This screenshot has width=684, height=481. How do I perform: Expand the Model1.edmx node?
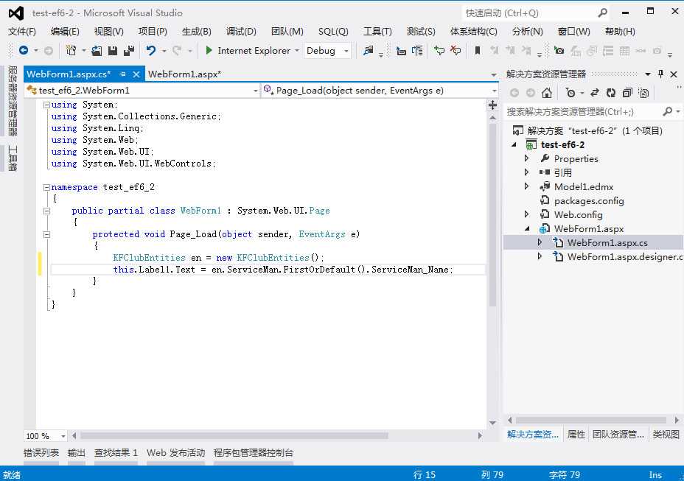click(x=526, y=186)
